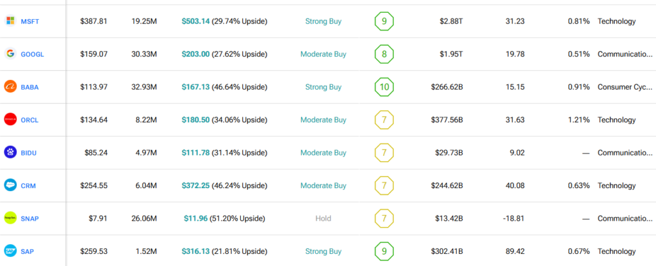Click the SAP logo icon
The height and width of the screenshot is (266, 656).
click(10, 251)
